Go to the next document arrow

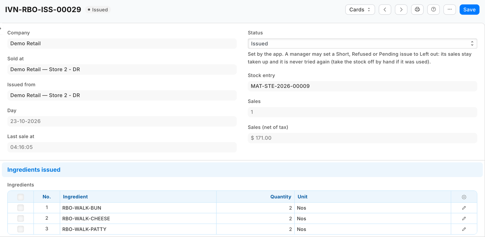[x=401, y=10]
